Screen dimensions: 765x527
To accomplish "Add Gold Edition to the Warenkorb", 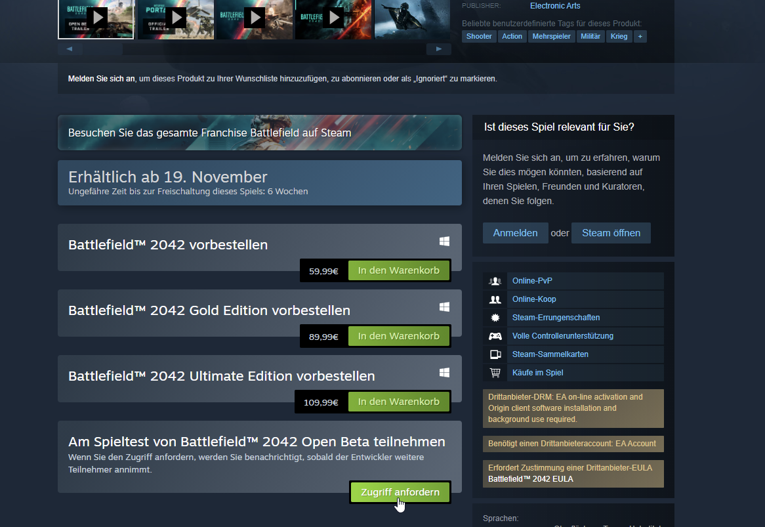I will [x=398, y=336].
